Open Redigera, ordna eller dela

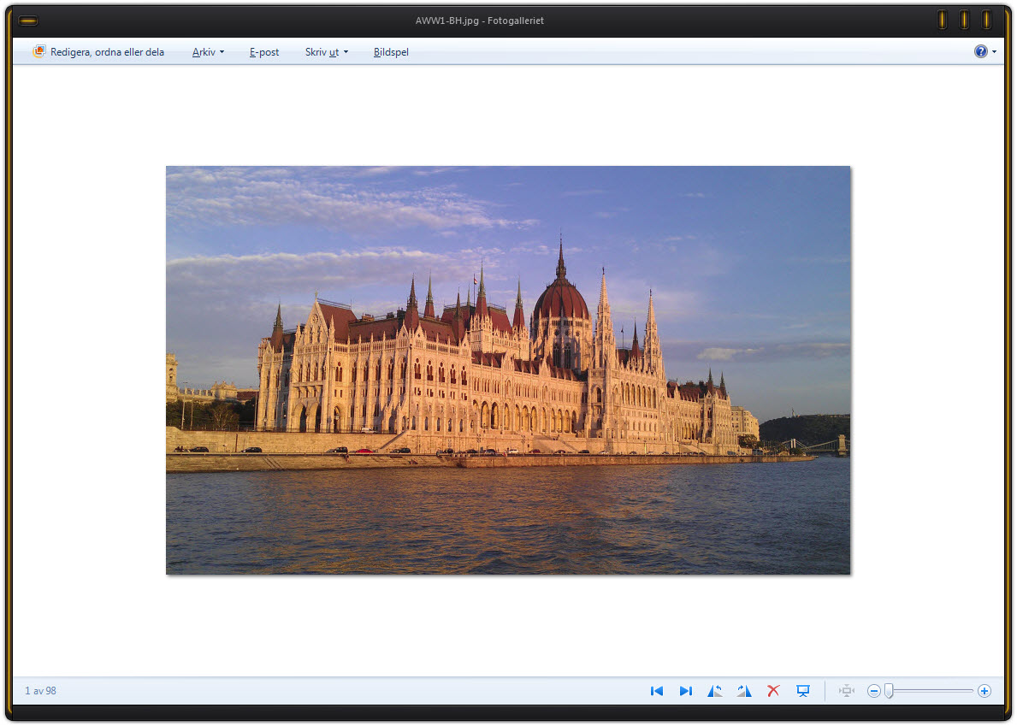[x=98, y=52]
